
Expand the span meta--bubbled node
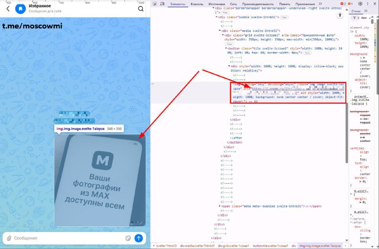pos(219,206)
